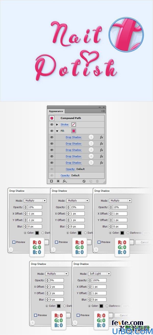Click the Opacity field showing 100%
Viewport: 153px width, 335px height.
pyautogui.click(x=99, y=280)
